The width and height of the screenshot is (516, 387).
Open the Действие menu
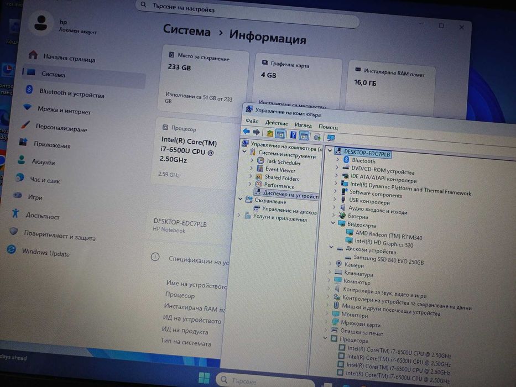pos(277,123)
